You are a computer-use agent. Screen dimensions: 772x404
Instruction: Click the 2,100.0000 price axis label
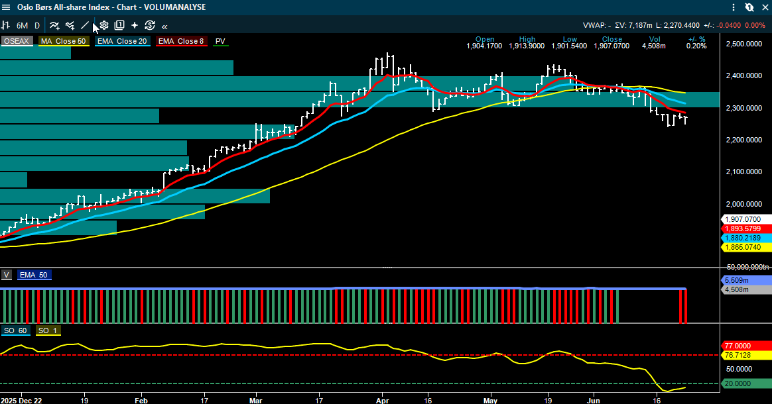(x=744, y=172)
